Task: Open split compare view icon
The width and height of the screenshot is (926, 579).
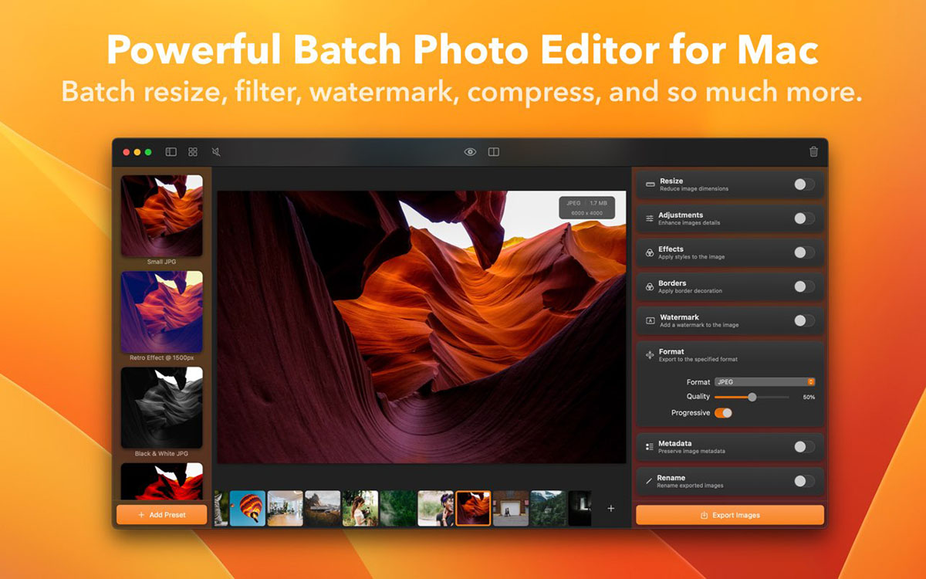Action: (494, 152)
